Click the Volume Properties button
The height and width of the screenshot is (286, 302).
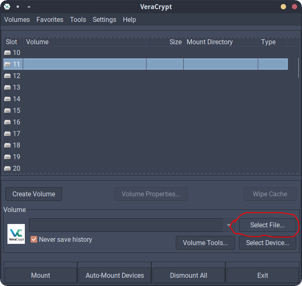click(151, 194)
